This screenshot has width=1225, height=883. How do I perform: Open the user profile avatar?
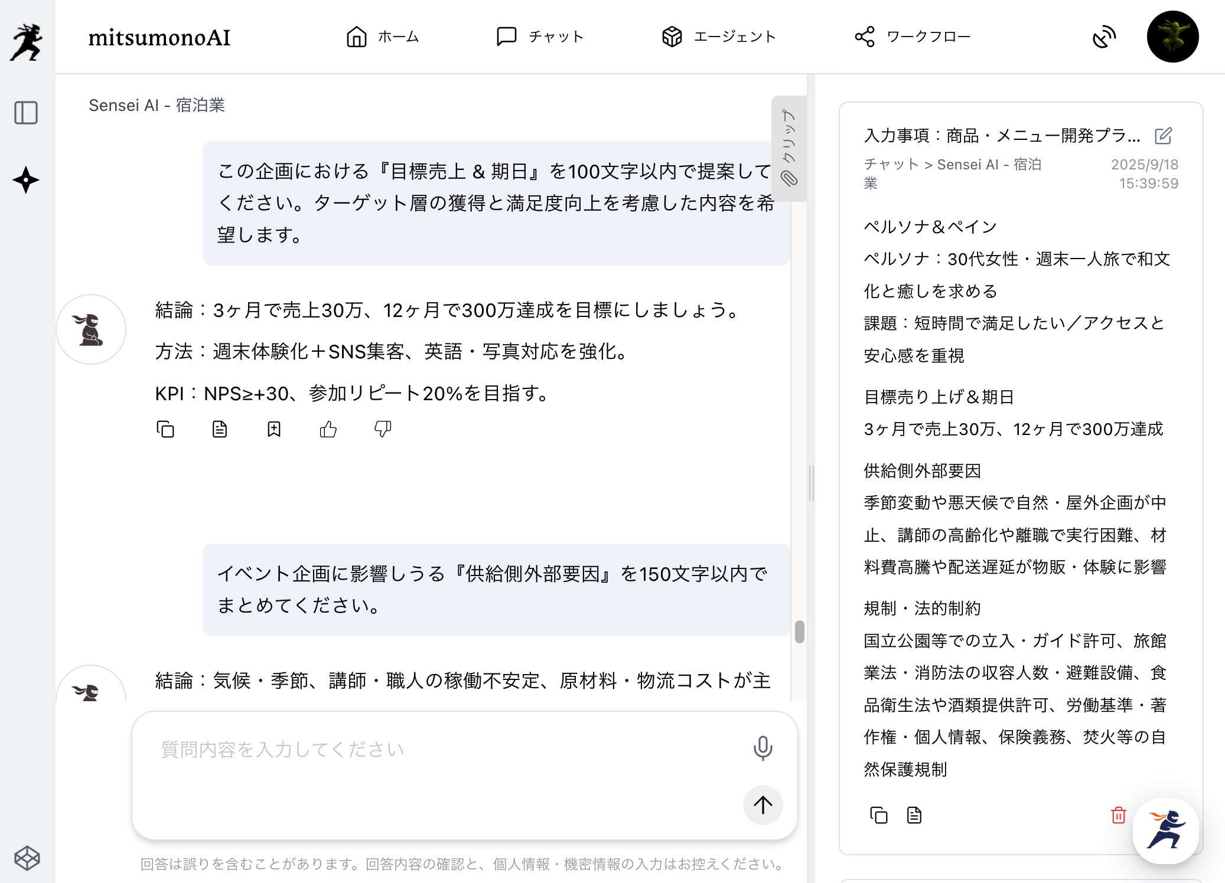pyautogui.click(x=1172, y=37)
